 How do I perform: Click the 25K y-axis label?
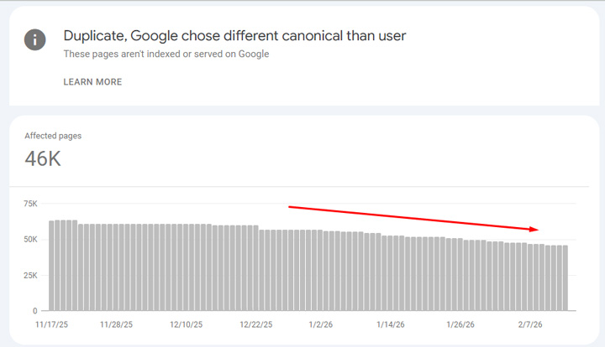coord(30,276)
